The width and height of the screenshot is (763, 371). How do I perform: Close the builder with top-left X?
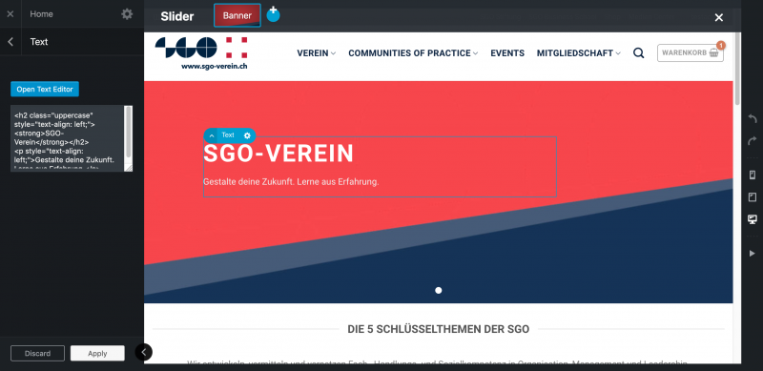coord(10,14)
